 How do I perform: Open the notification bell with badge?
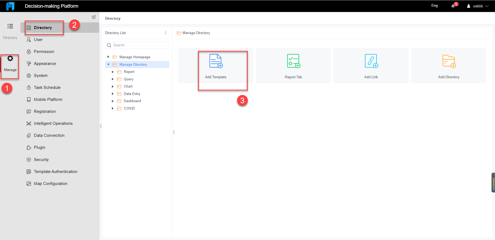[x=453, y=5]
